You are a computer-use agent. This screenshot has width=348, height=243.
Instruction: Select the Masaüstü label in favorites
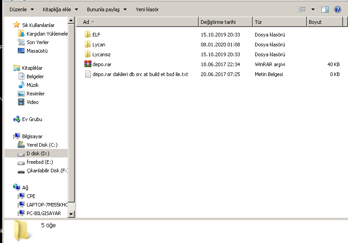(37, 51)
